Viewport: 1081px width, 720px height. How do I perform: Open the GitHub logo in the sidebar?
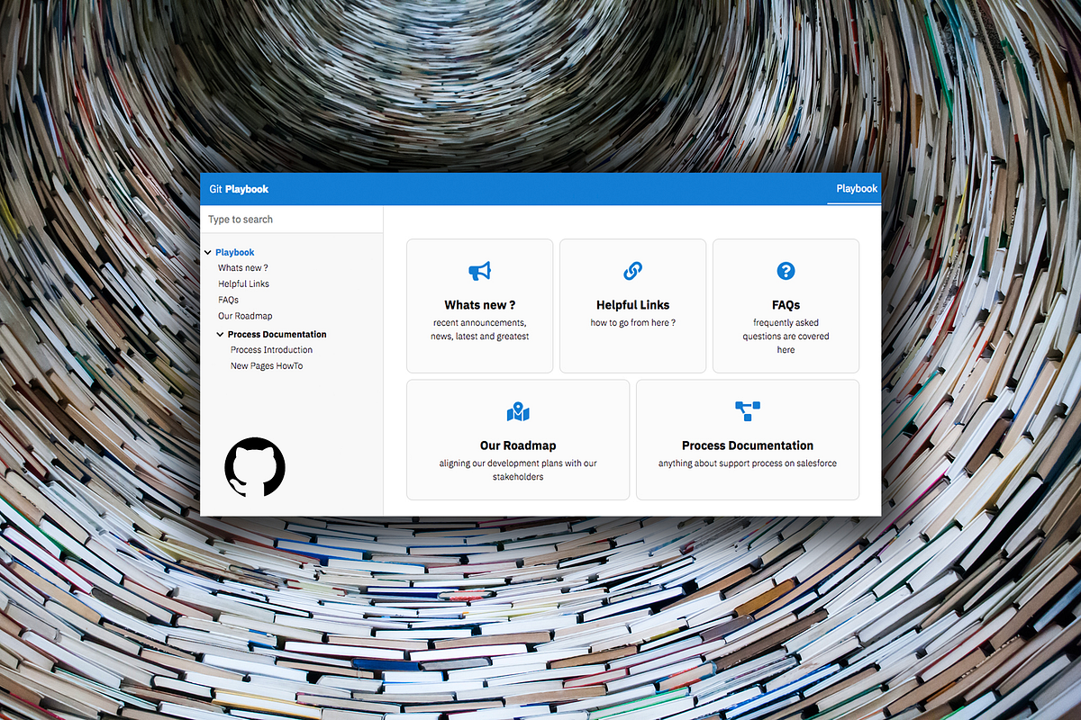255,468
